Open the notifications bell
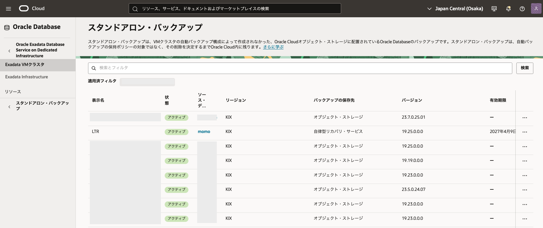Image resolution: width=543 pixels, height=228 pixels. 508,9
